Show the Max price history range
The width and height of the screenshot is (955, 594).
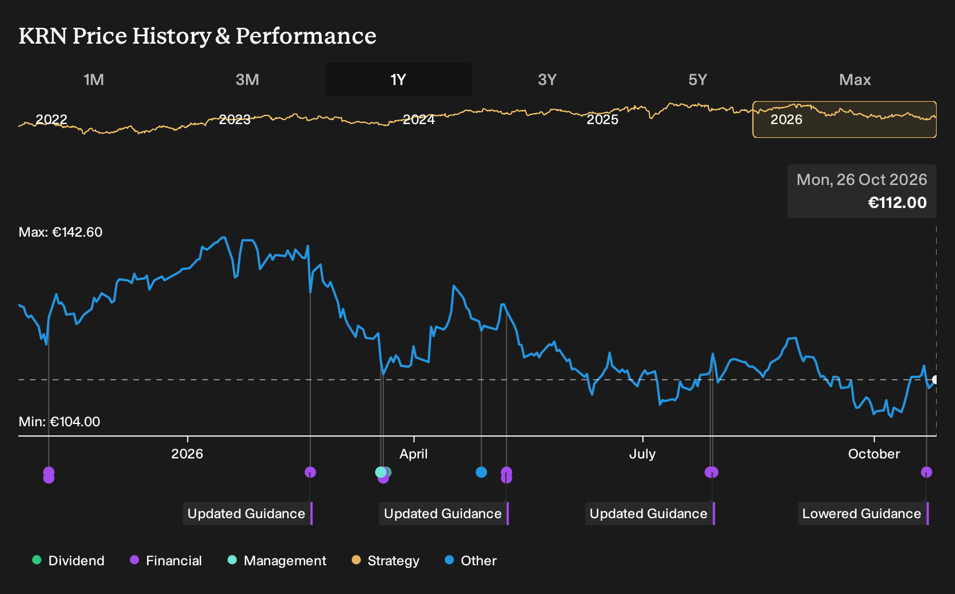[x=855, y=79]
